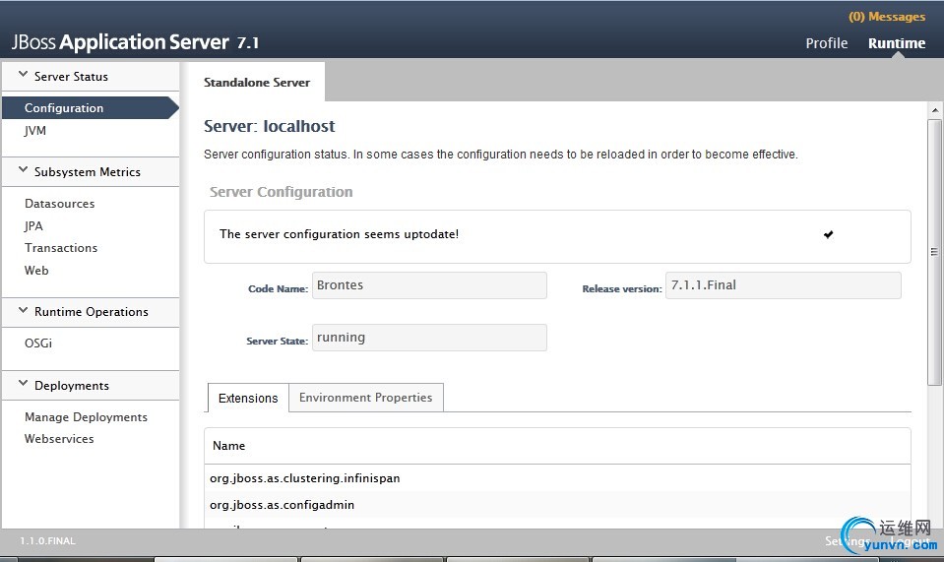This screenshot has height=562, width=944.
Task: Select row org.jboss.as.configadmin
Action: (x=557, y=505)
